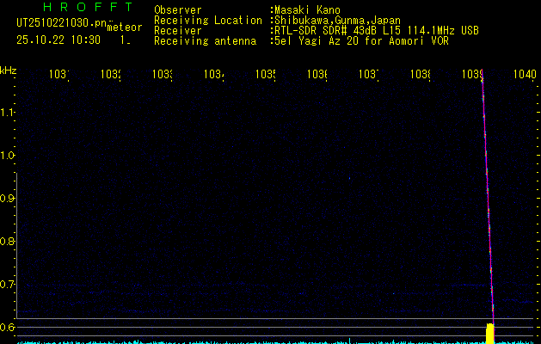Select the location Shibukawa,Gunma,Japan
Viewport: 541px width, 344px height.
[337, 21]
